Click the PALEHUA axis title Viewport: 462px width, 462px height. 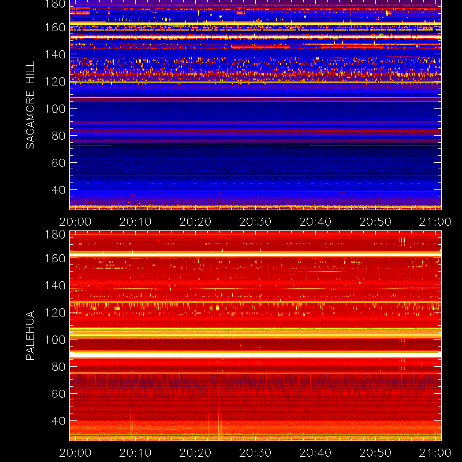[30, 336]
